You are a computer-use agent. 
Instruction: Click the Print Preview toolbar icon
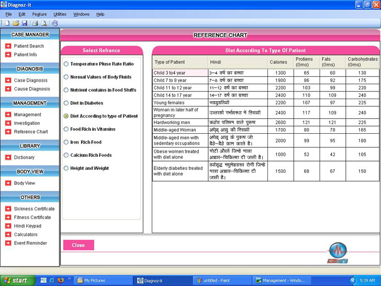44,23
